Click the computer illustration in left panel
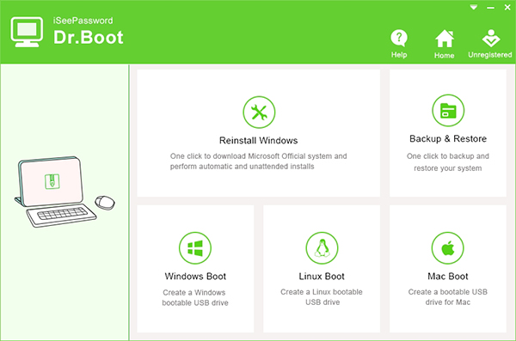 pyautogui.click(x=64, y=192)
